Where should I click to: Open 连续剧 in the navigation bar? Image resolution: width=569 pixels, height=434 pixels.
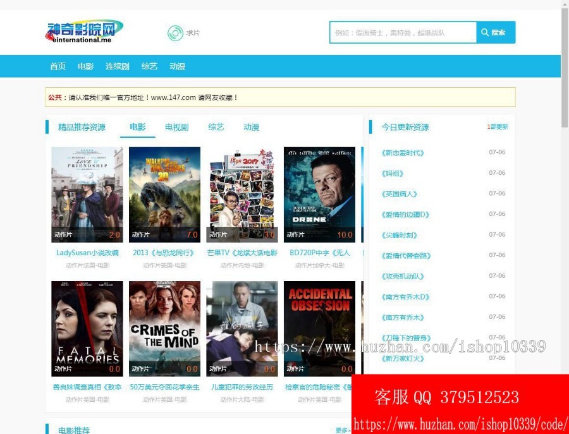[118, 66]
